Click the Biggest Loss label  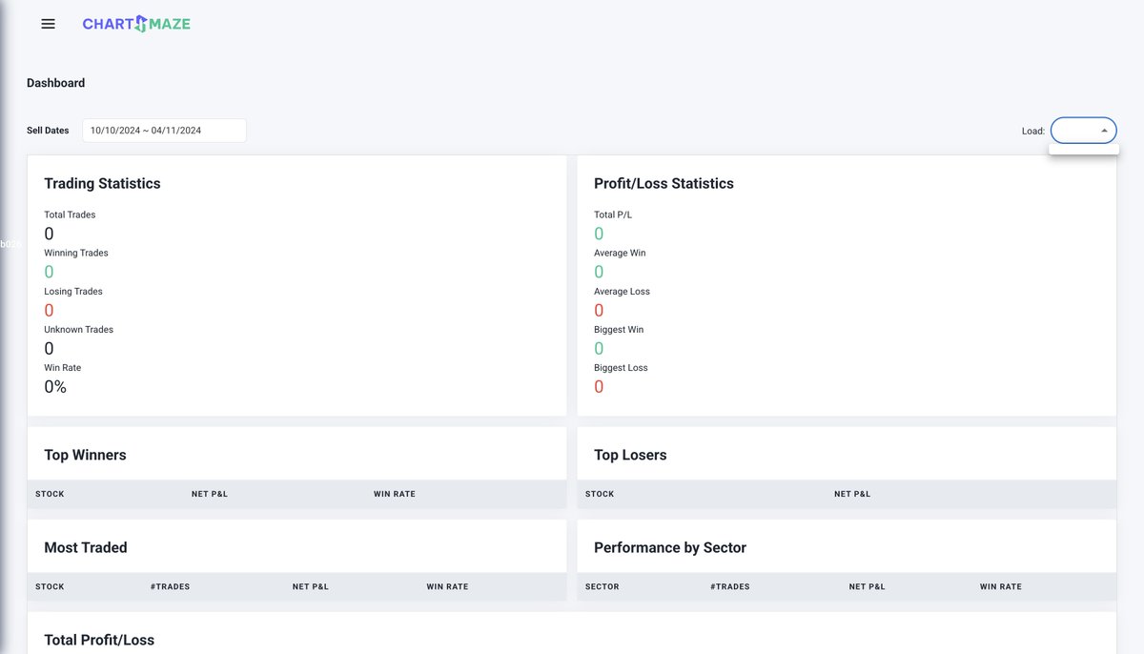pyautogui.click(x=621, y=367)
